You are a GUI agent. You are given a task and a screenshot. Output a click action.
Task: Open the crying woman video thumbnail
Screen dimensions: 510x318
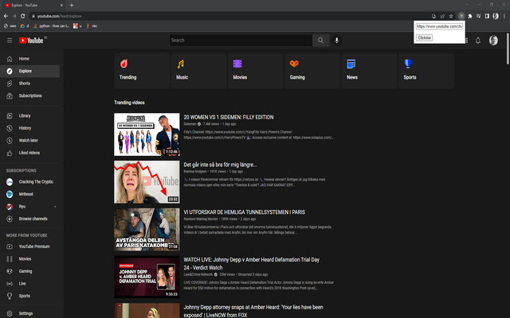click(x=147, y=182)
